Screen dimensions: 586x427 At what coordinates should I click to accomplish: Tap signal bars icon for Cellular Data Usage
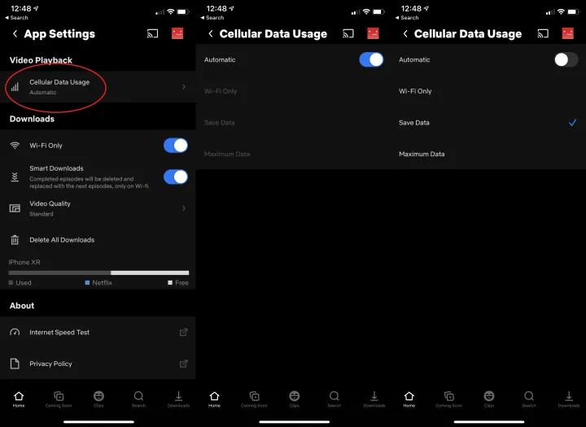[x=15, y=86]
